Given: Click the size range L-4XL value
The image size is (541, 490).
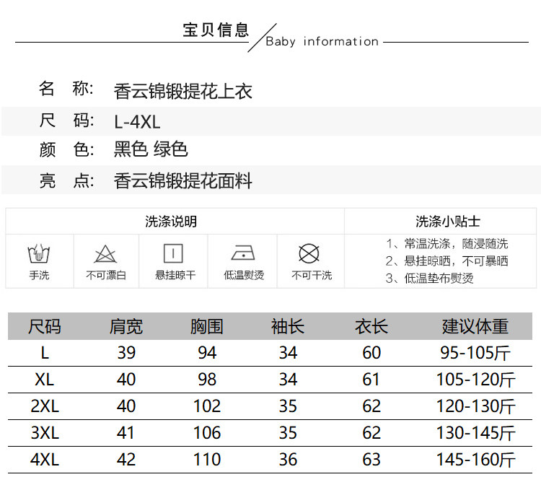Looking at the screenshot, I should 137,122.
